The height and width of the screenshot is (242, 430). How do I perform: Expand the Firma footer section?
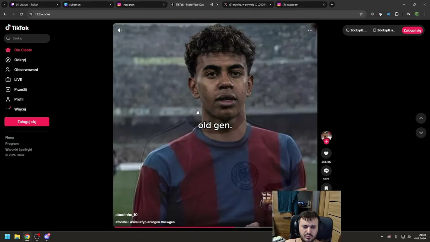tap(10, 137)
